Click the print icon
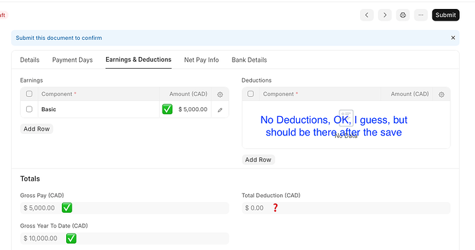The height and width of the screenshot is (250, 475). click(x=403, y=15)
